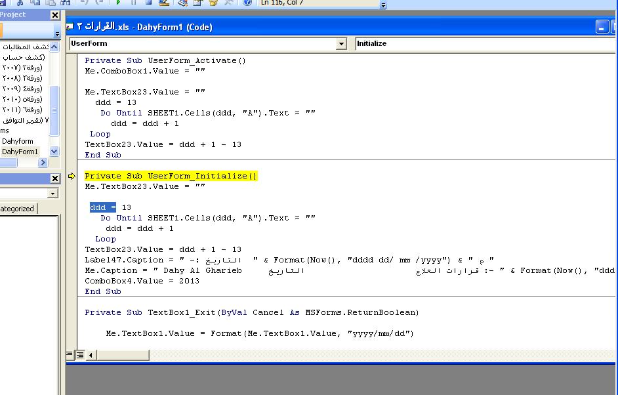Select sheet ورقة4 (2009) in project tree
Viewport: 618px width, 395px height.
(22, 89)
